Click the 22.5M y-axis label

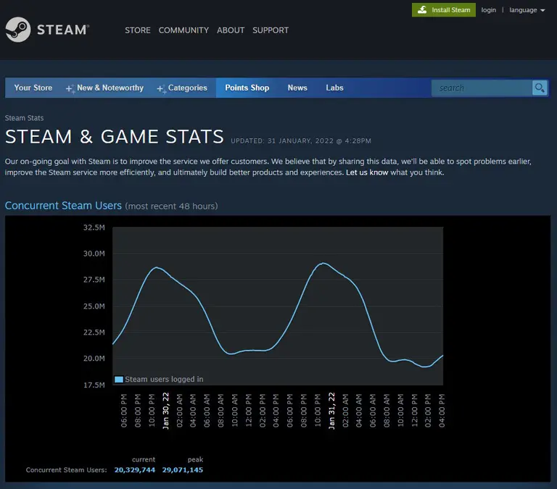pos(94,332)
